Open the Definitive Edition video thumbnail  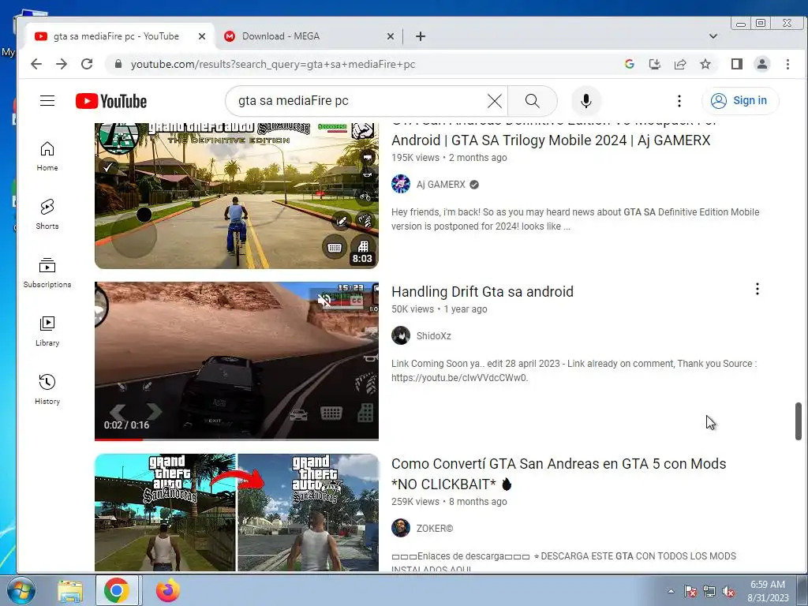click(237, 196)
